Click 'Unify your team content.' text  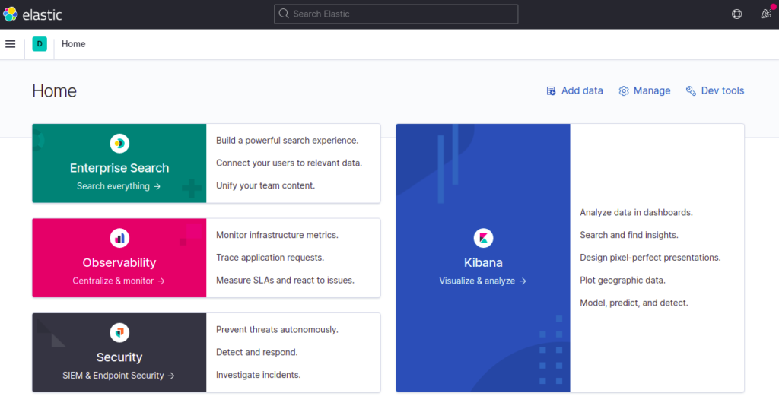point(265,185)
